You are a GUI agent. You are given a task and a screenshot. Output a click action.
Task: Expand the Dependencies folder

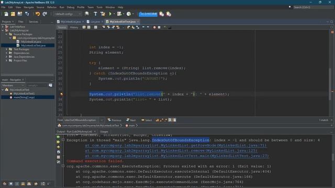coord(6,53)
